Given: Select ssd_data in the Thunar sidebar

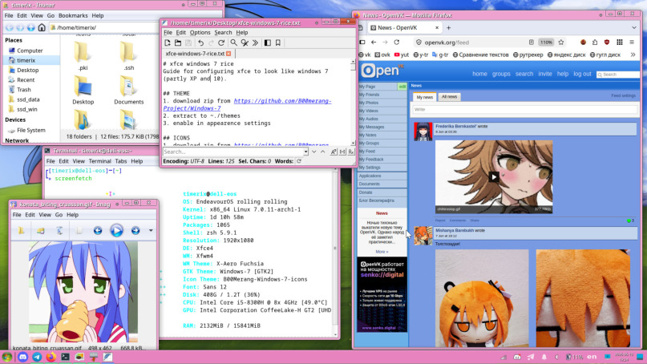Looking at the screenshot, I should [x=28, y=99].
